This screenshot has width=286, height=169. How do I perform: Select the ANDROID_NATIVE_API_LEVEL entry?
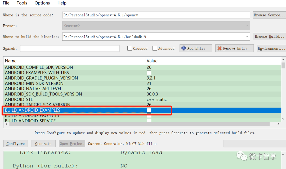33,89
